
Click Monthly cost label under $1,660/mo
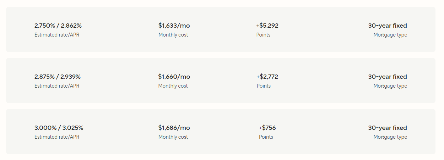173,86
